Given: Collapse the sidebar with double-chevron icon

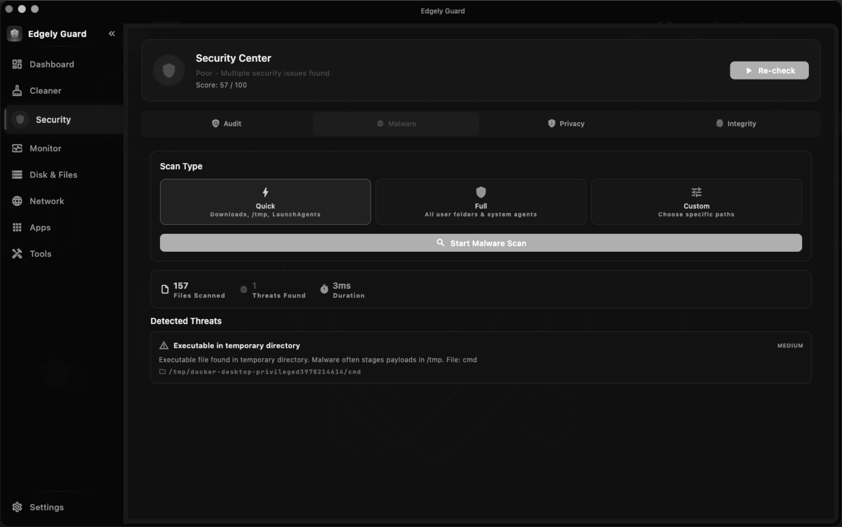Looking at the screenshot, I should tap(112, 34).
